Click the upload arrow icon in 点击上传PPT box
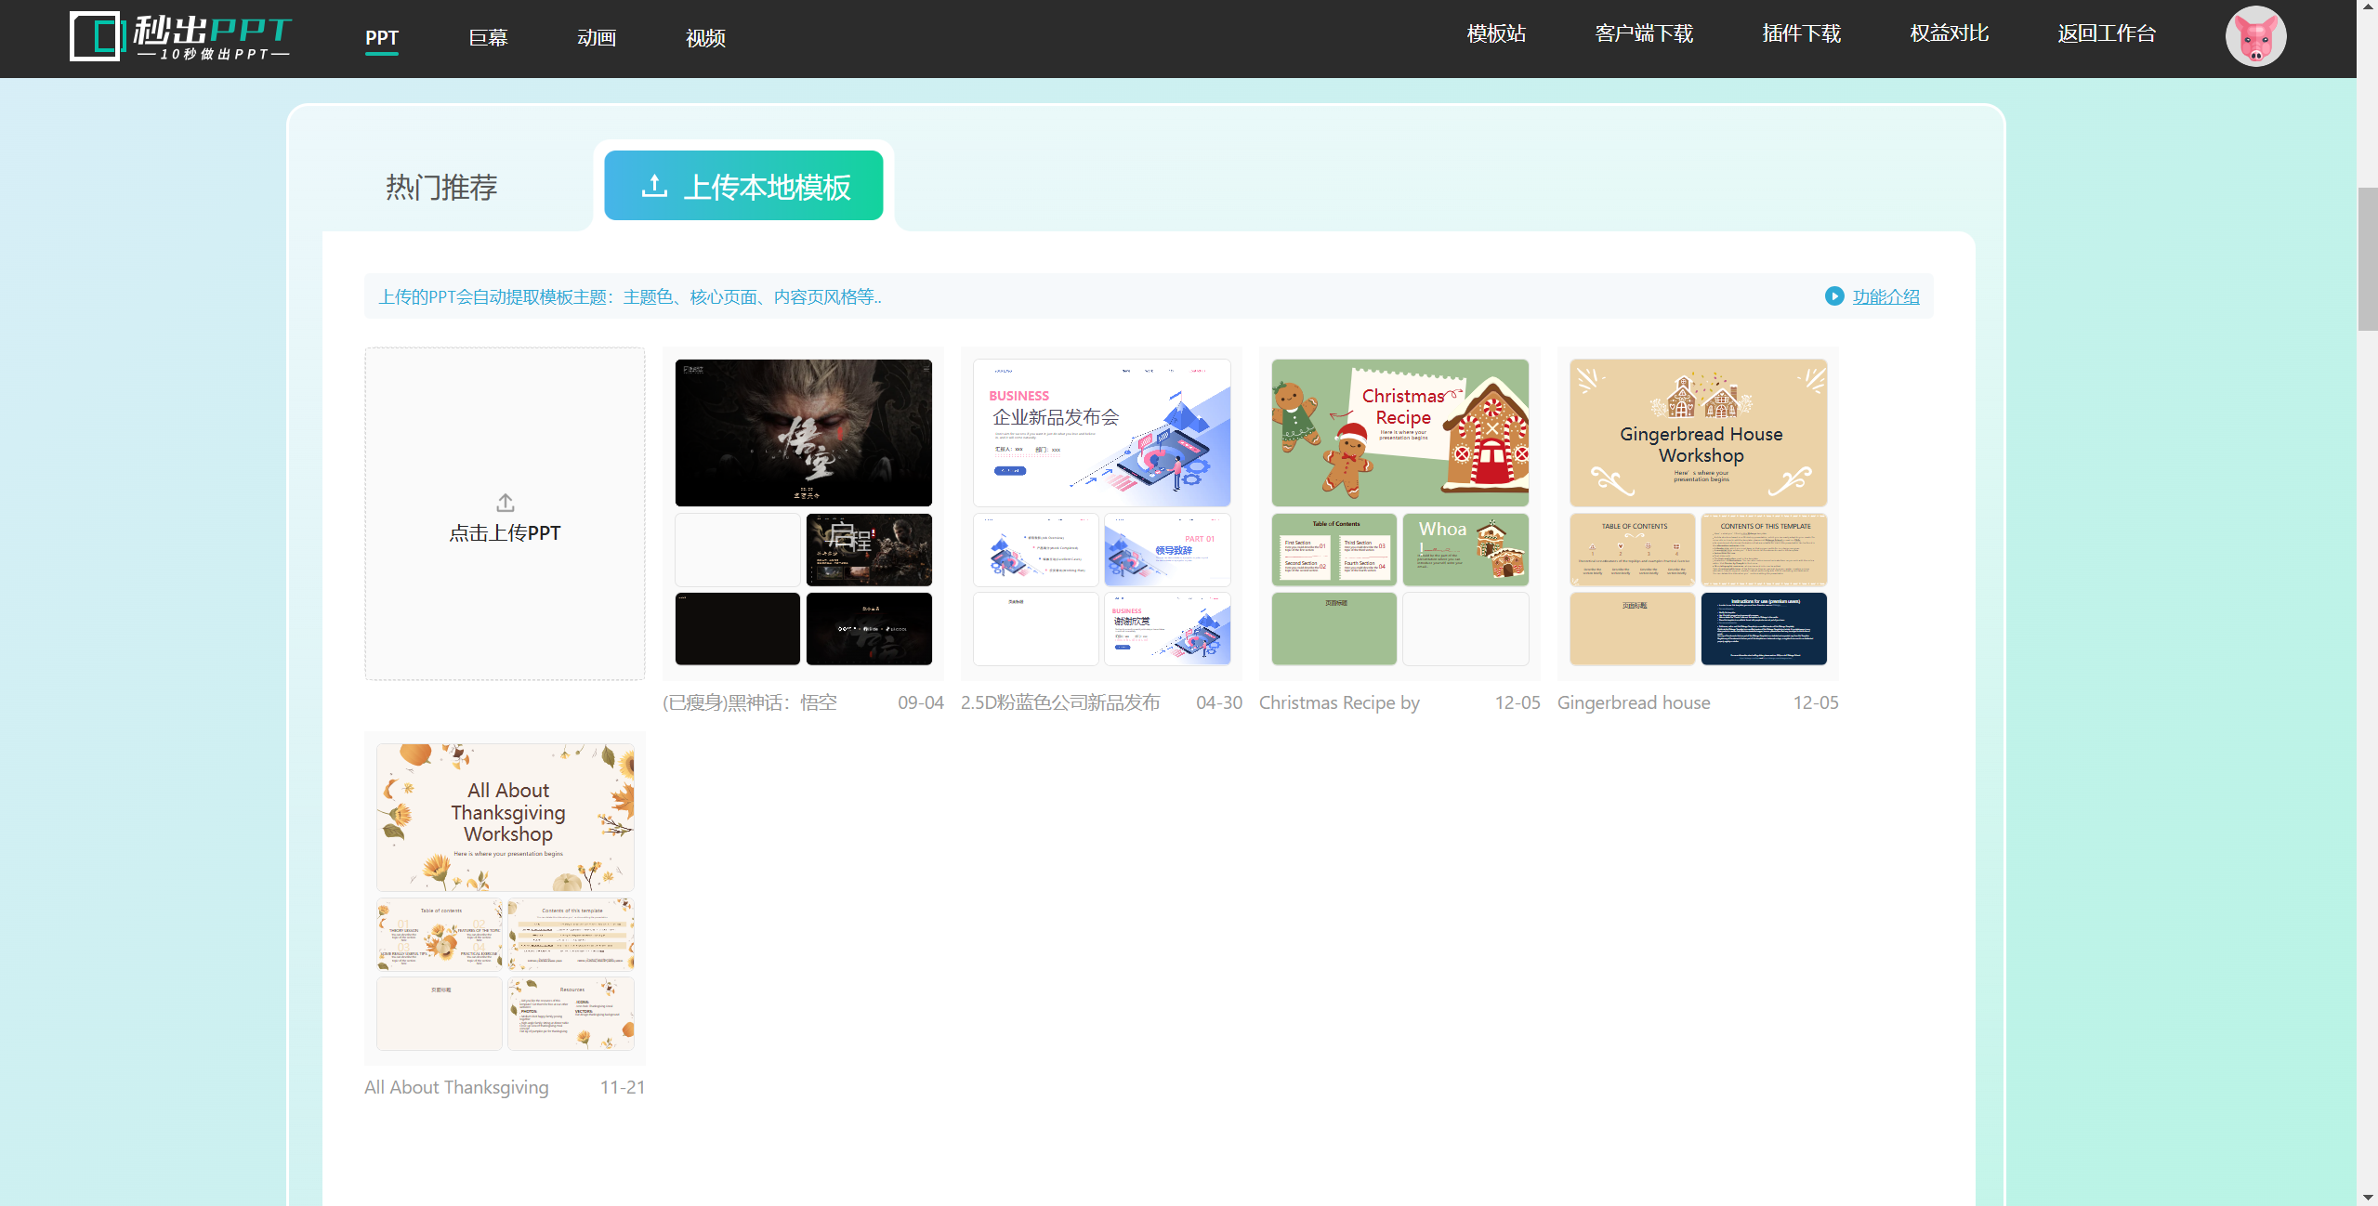This screenshot has height=1206, width=2378. click(x=505, y=503)
